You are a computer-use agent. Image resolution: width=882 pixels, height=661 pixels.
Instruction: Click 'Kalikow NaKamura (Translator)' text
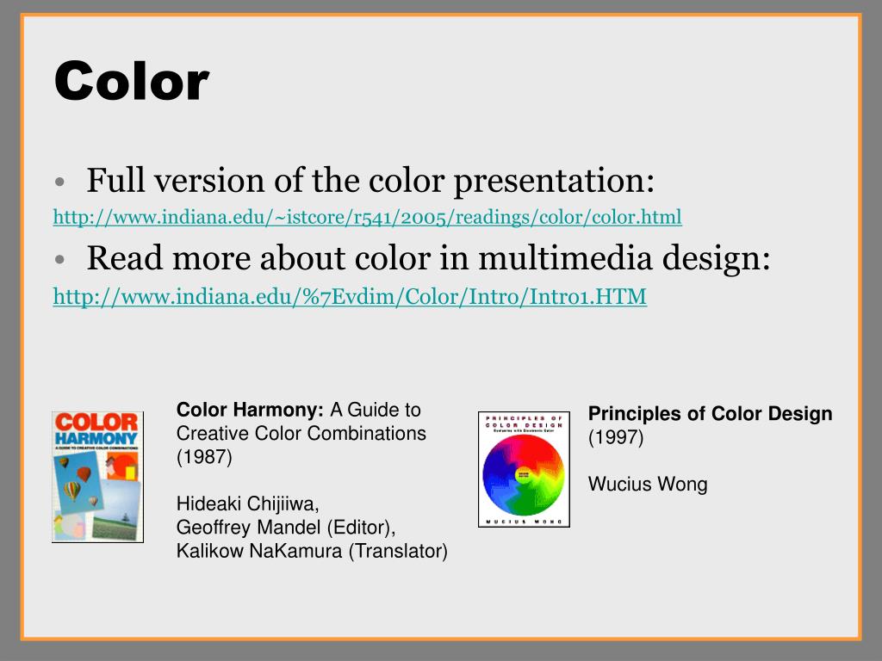[x=312, y=551]
